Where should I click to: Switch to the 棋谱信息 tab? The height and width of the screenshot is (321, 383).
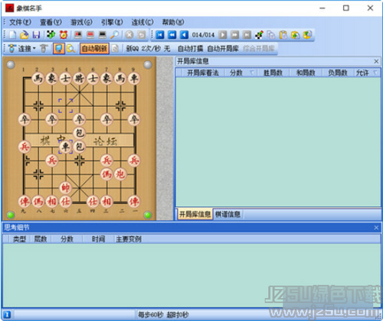click(228, 214)
